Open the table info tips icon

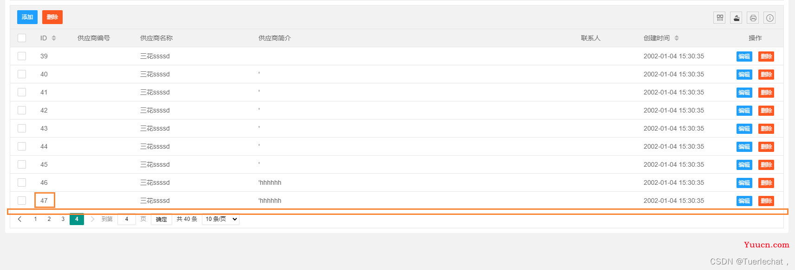[769, 18]
